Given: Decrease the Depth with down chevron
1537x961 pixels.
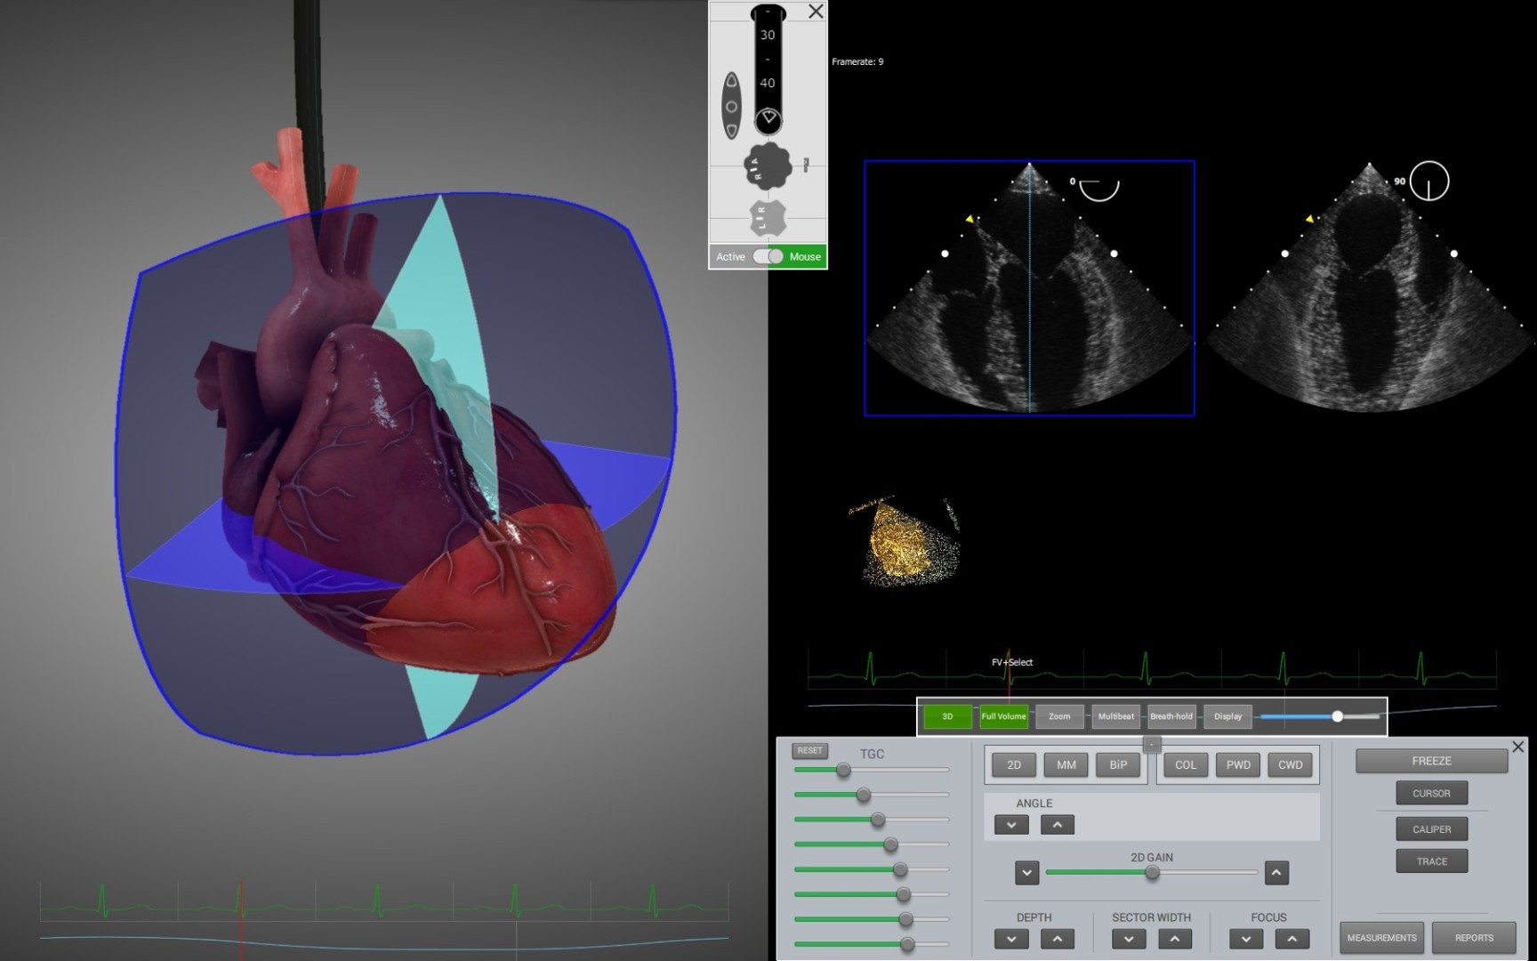Looking at the screenshot, I should [1011, 939].
